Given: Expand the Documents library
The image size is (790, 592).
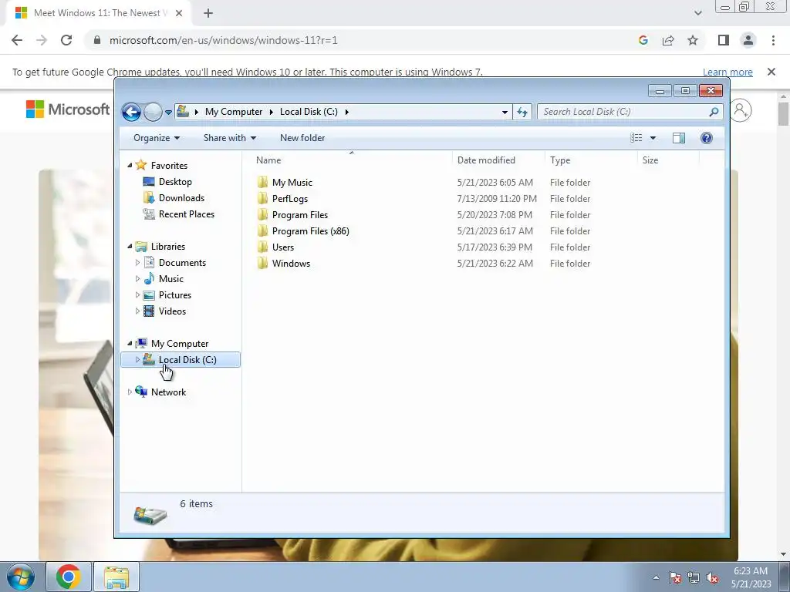Looking at the screenshot, I should tap(137, 262).
